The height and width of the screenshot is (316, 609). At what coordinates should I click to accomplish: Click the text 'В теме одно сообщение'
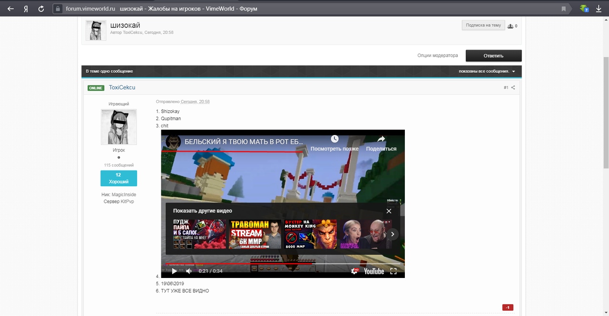(x=109, y=71)
